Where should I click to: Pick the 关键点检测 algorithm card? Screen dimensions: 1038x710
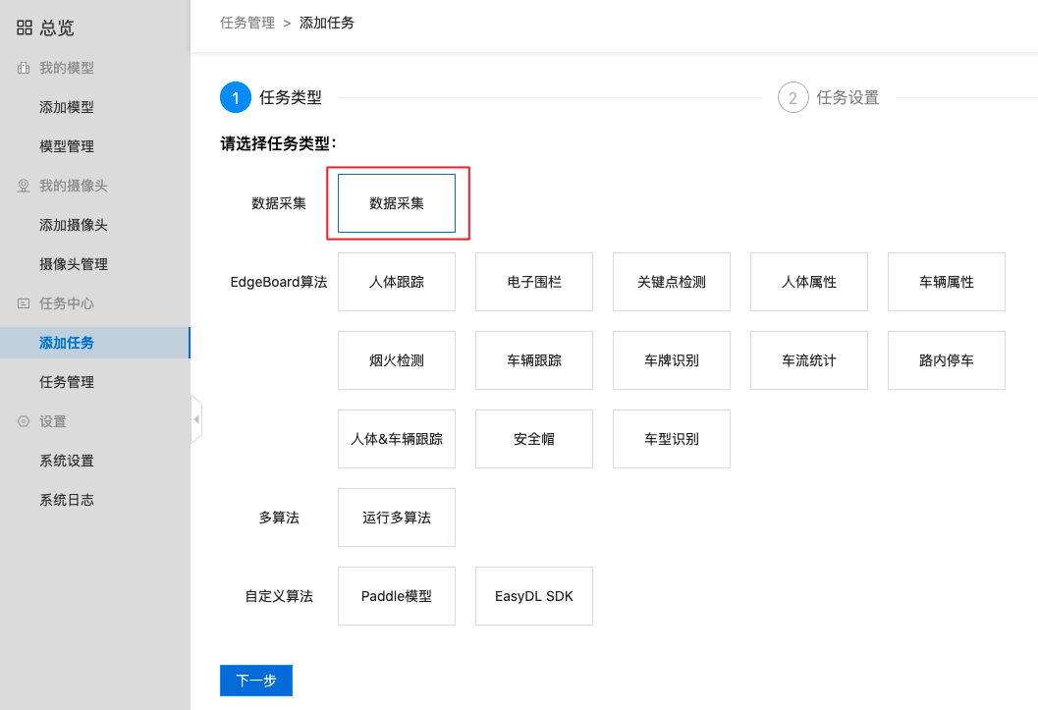[x=672, y=282]
